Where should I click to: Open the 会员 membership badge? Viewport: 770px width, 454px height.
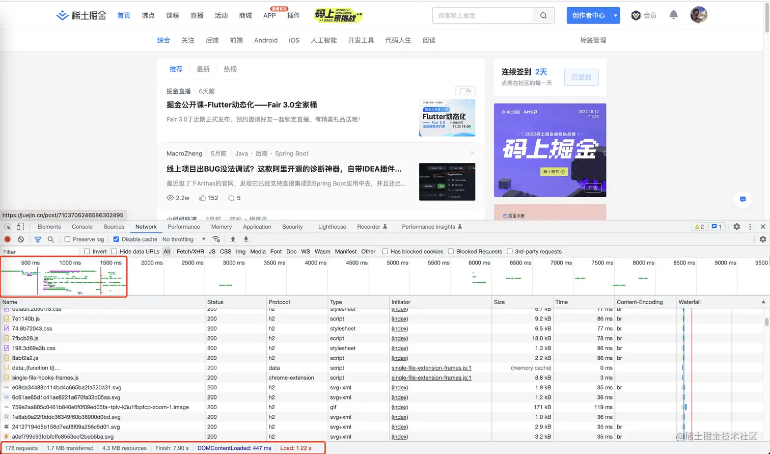pos(644,15)
